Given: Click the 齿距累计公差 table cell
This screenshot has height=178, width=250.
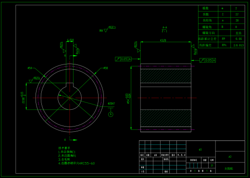Looking at the screenshot, I should coord(207,39).
